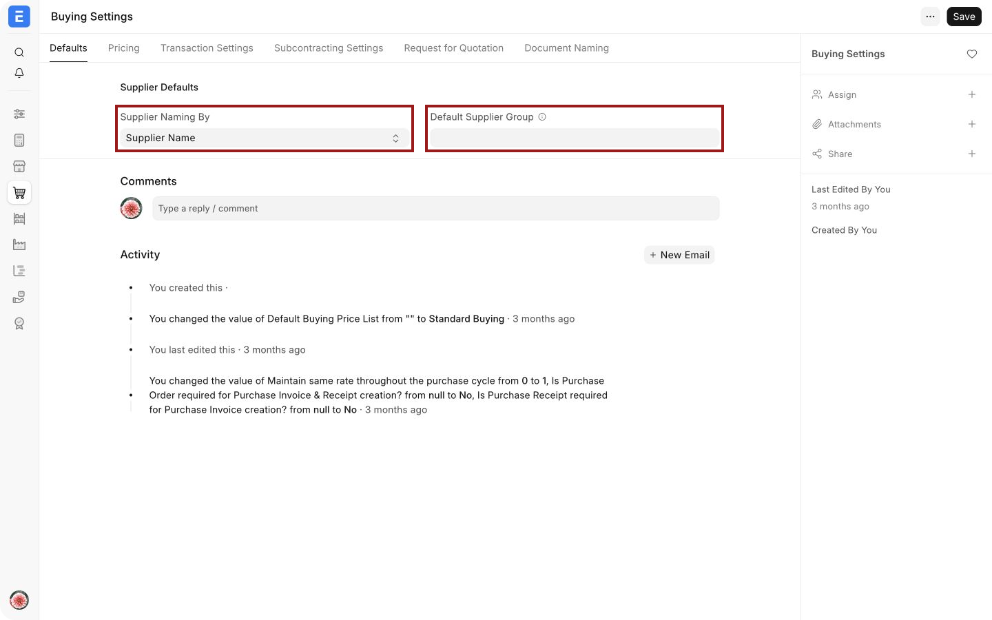Viewport: 992px width, 620px height.
Task: Click the user avatar at sidebar bottom
Action: pyautogui.click(x=19, y=600)
